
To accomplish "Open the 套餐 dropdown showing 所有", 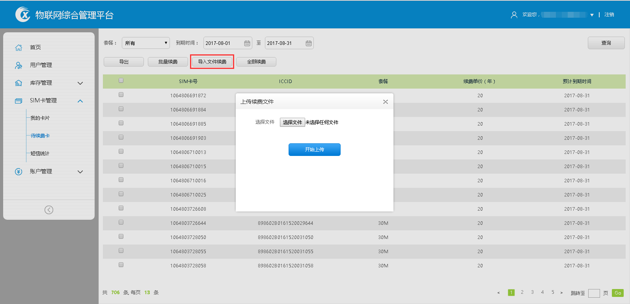I will [146, 43].
